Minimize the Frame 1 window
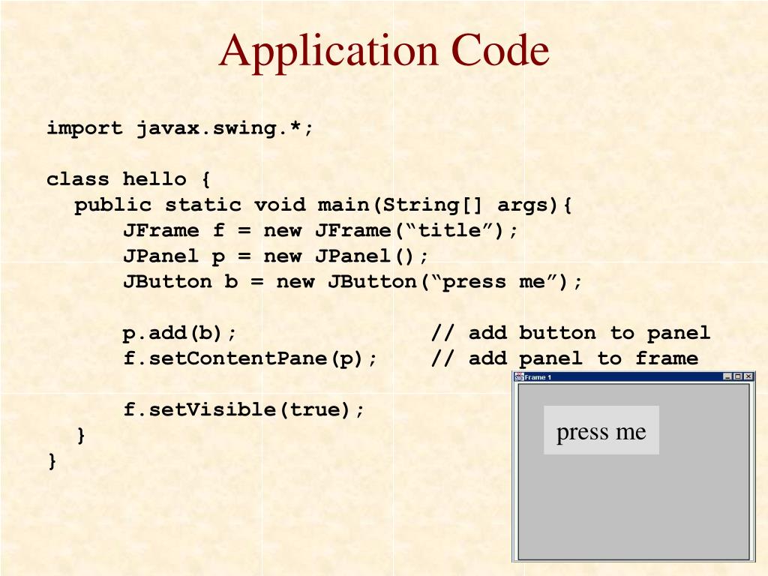This screenshot has height=576, width=768. click(727, 376)
